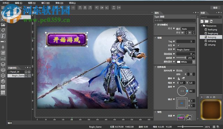This screenshot has height=129, width=223.
Task: Click the login button at top right
Action: 215,8
